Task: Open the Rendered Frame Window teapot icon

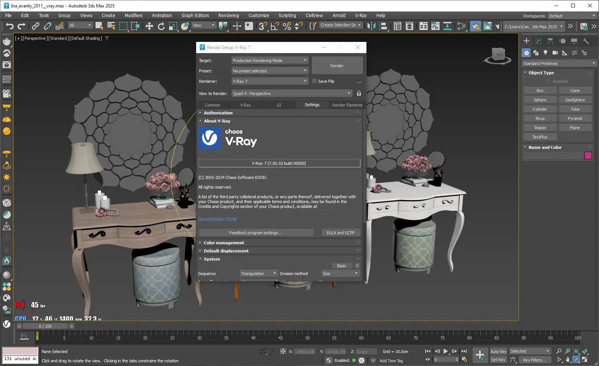Action: pyautogui.click(x=487, y=26)
